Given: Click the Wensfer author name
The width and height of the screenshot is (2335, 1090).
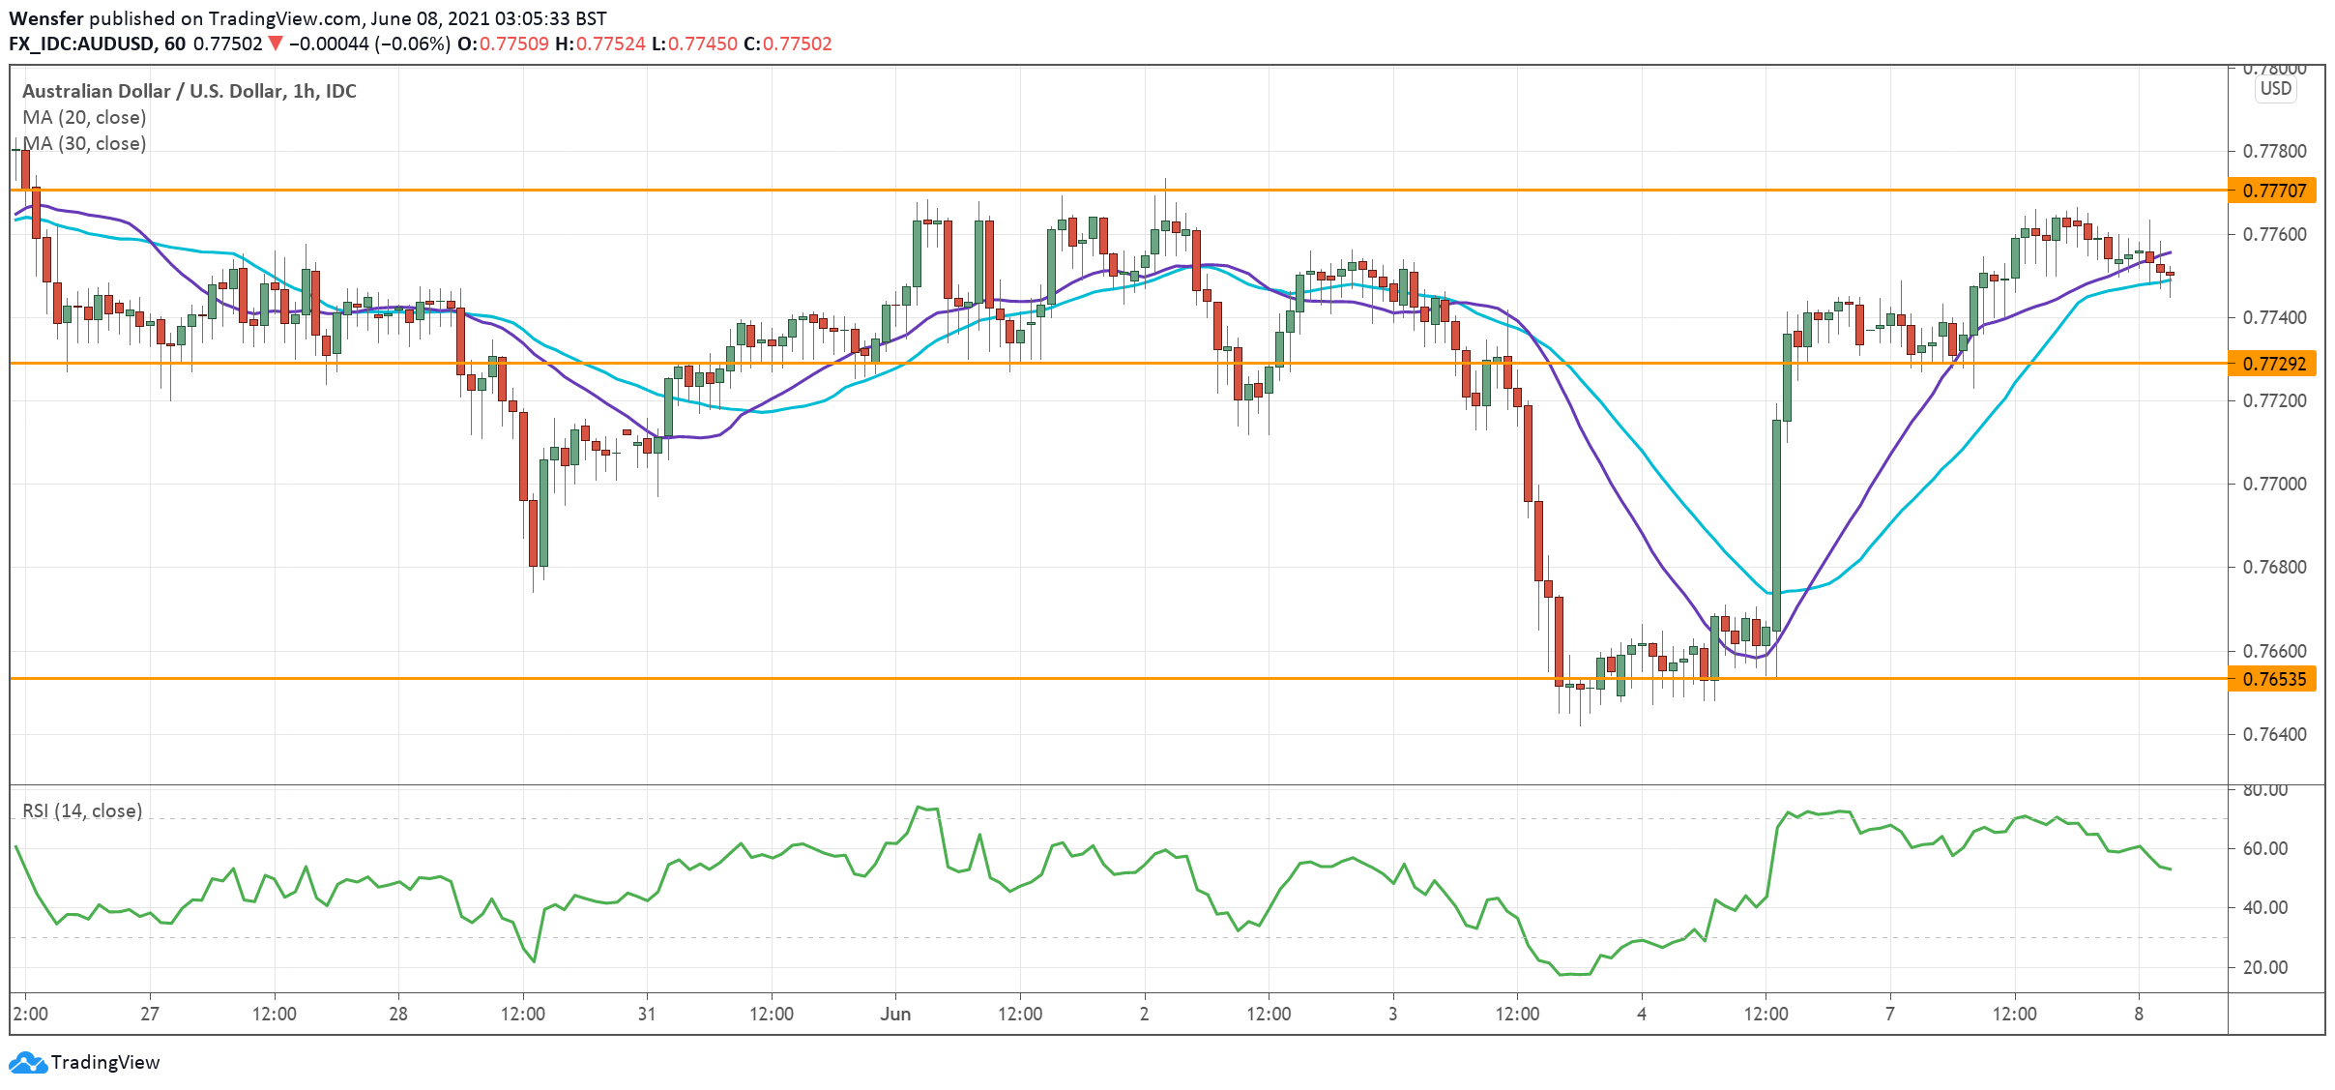Looking at the screenshot, I should [x=45, y=18].
